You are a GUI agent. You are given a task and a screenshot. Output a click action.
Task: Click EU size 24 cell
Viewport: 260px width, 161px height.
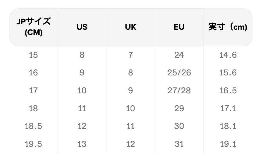tap(179, 55)
